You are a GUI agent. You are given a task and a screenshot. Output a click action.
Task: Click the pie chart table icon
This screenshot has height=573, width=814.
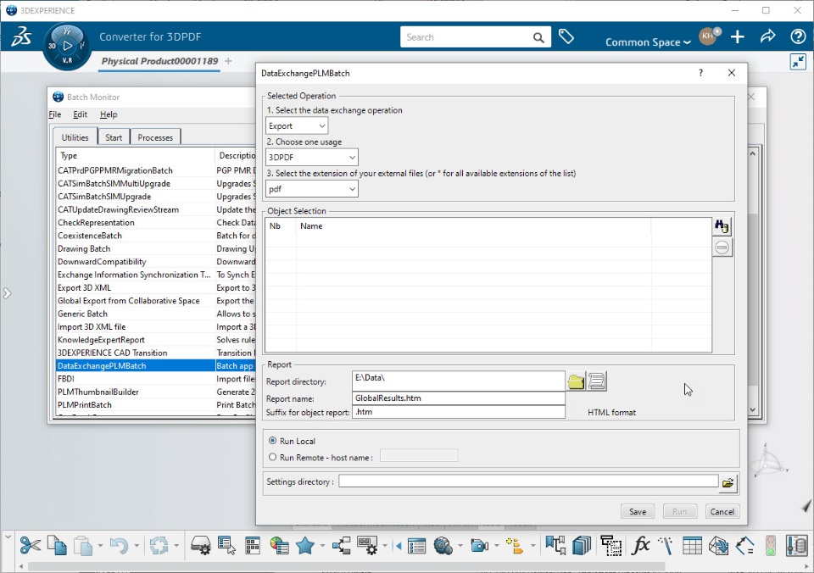[279, 546]
